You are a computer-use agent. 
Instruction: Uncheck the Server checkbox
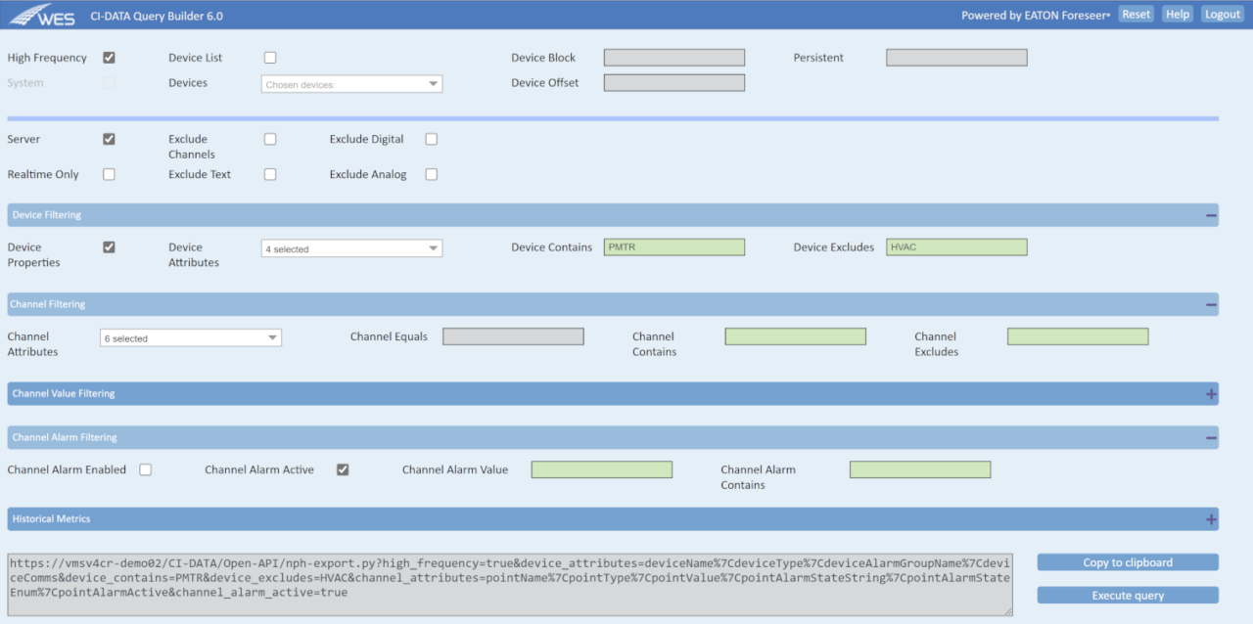tap(109, 139)
